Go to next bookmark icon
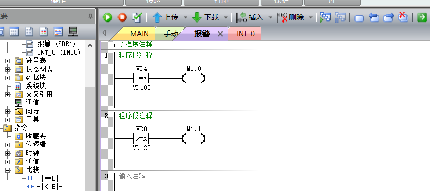 (389, 18)
